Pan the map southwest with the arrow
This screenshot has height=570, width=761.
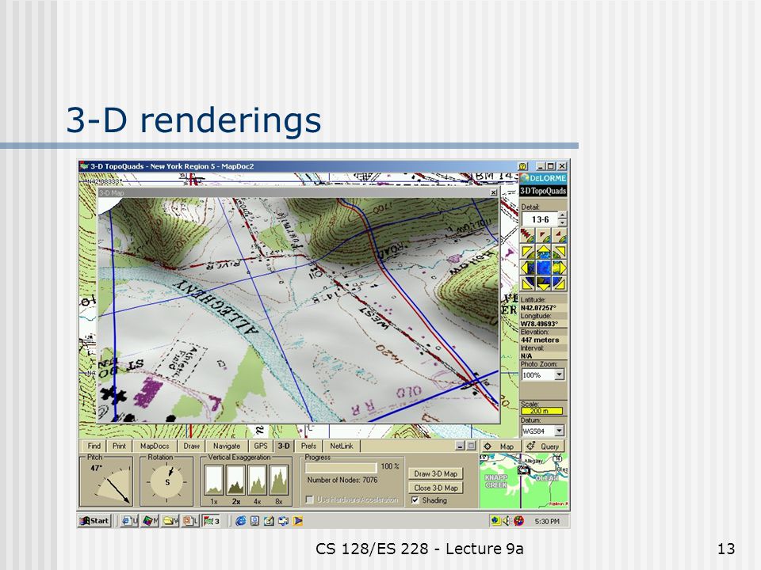[x=528, y=283]
